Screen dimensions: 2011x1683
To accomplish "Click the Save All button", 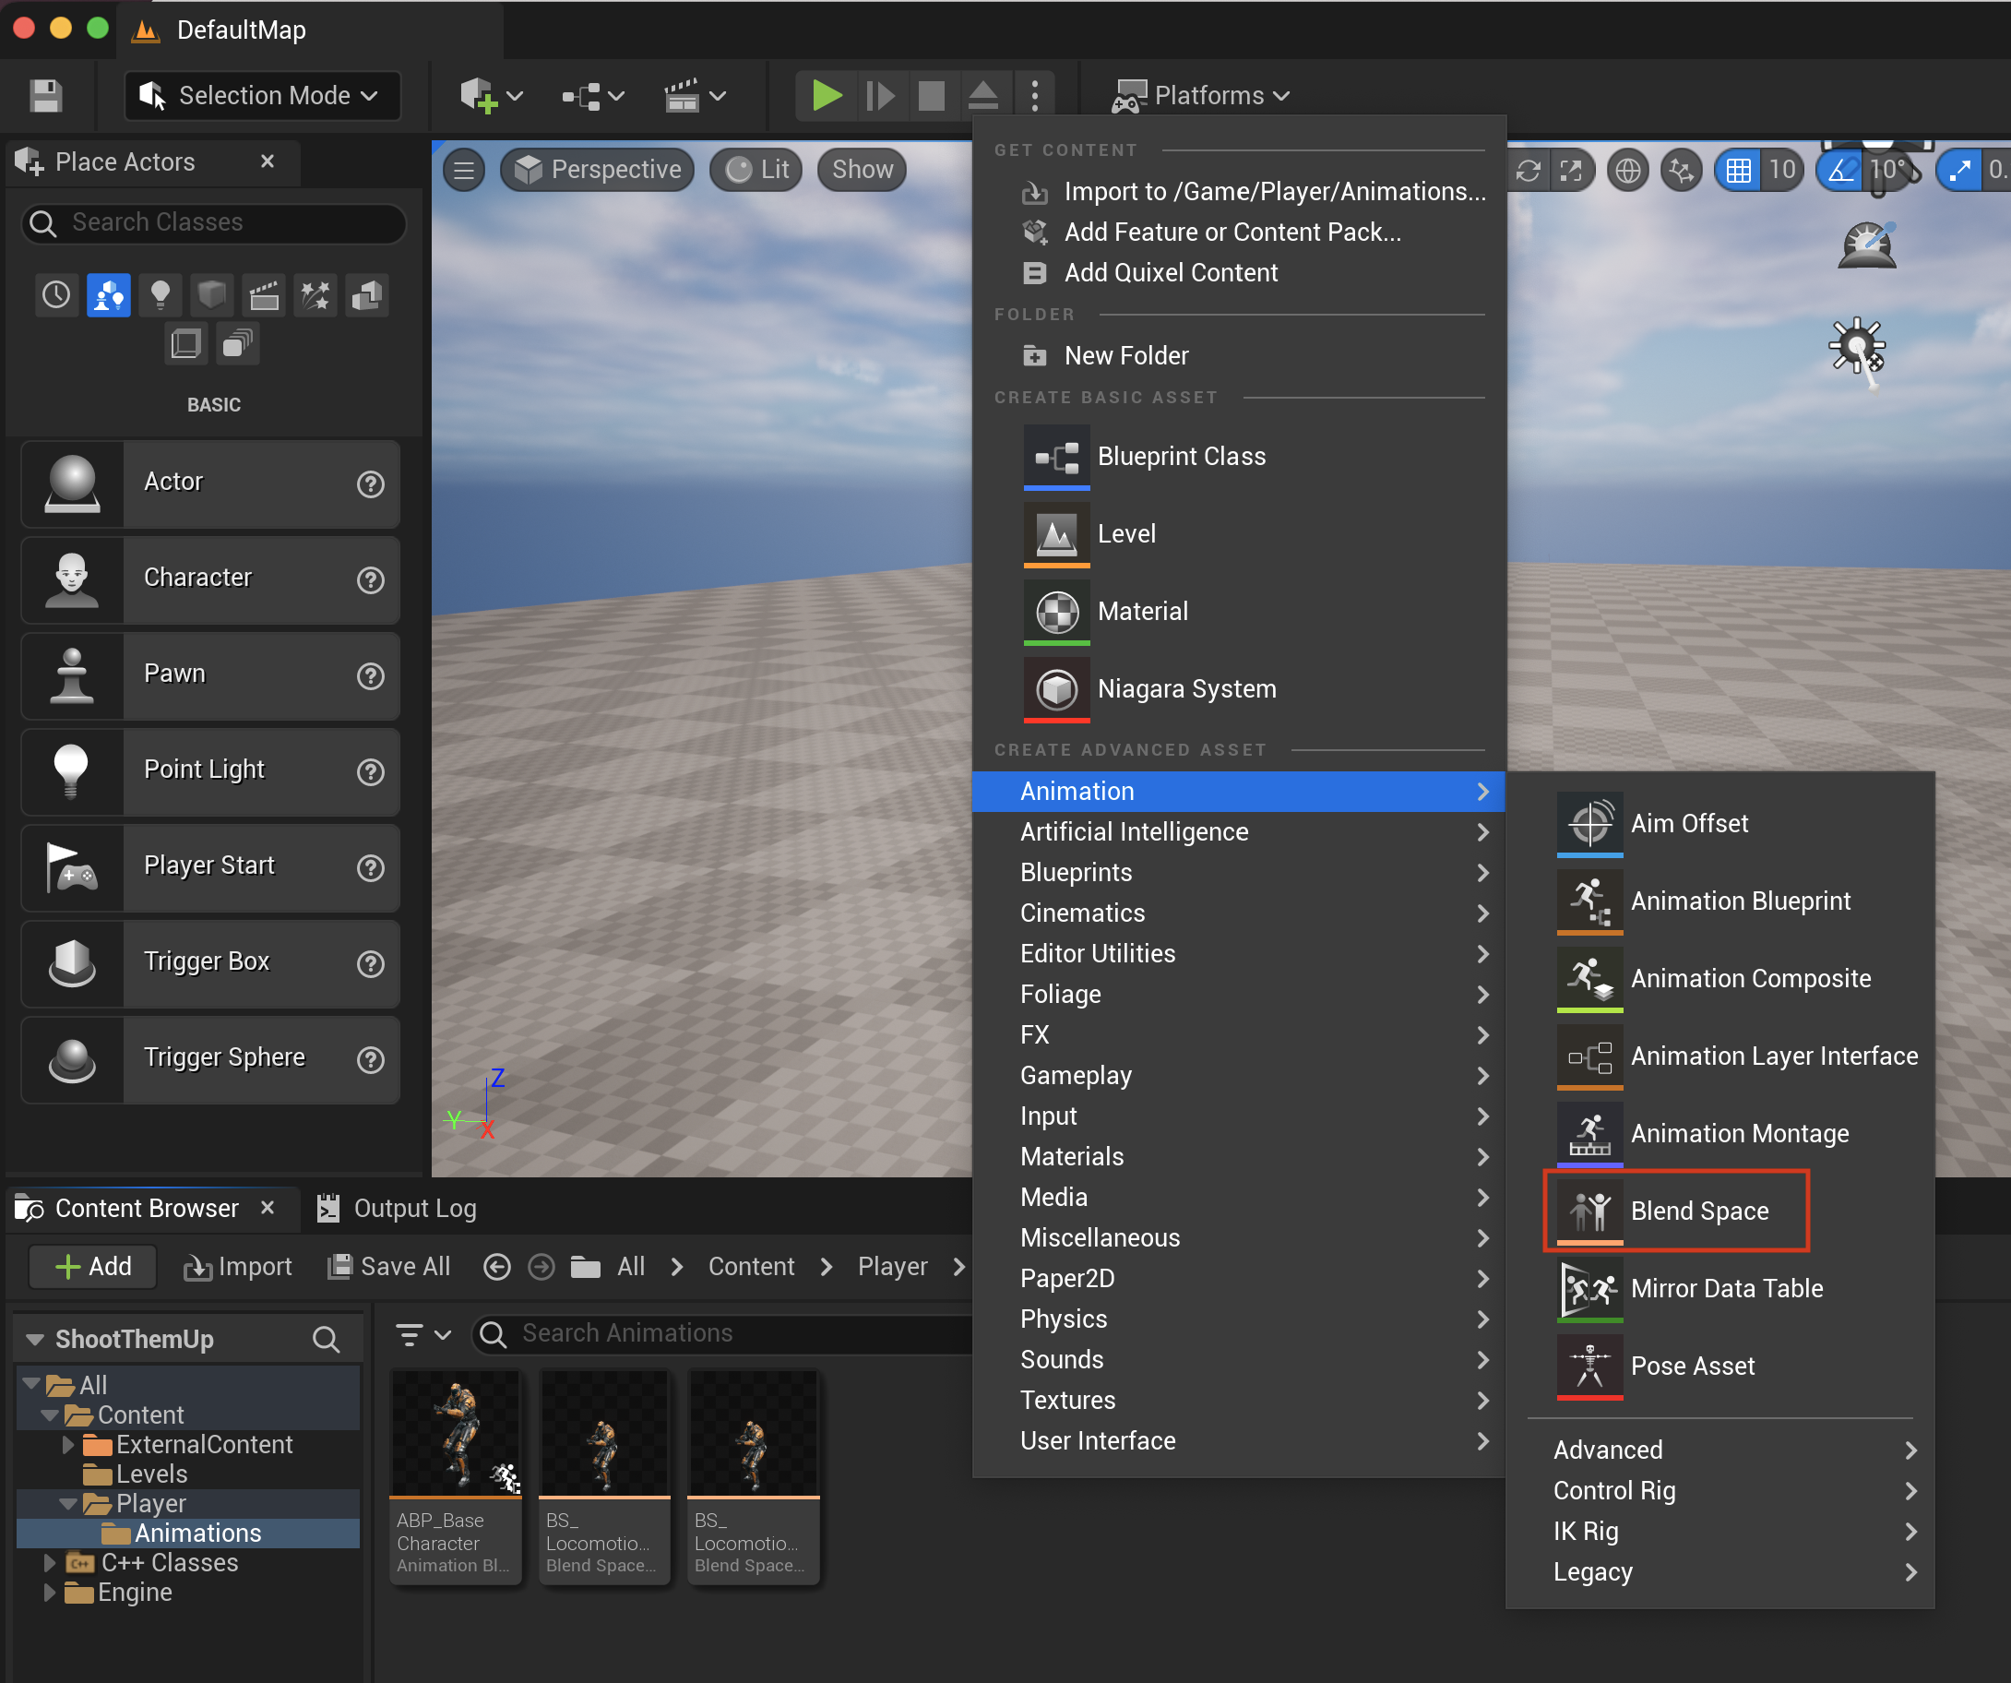I will (x=388, y=1266).
